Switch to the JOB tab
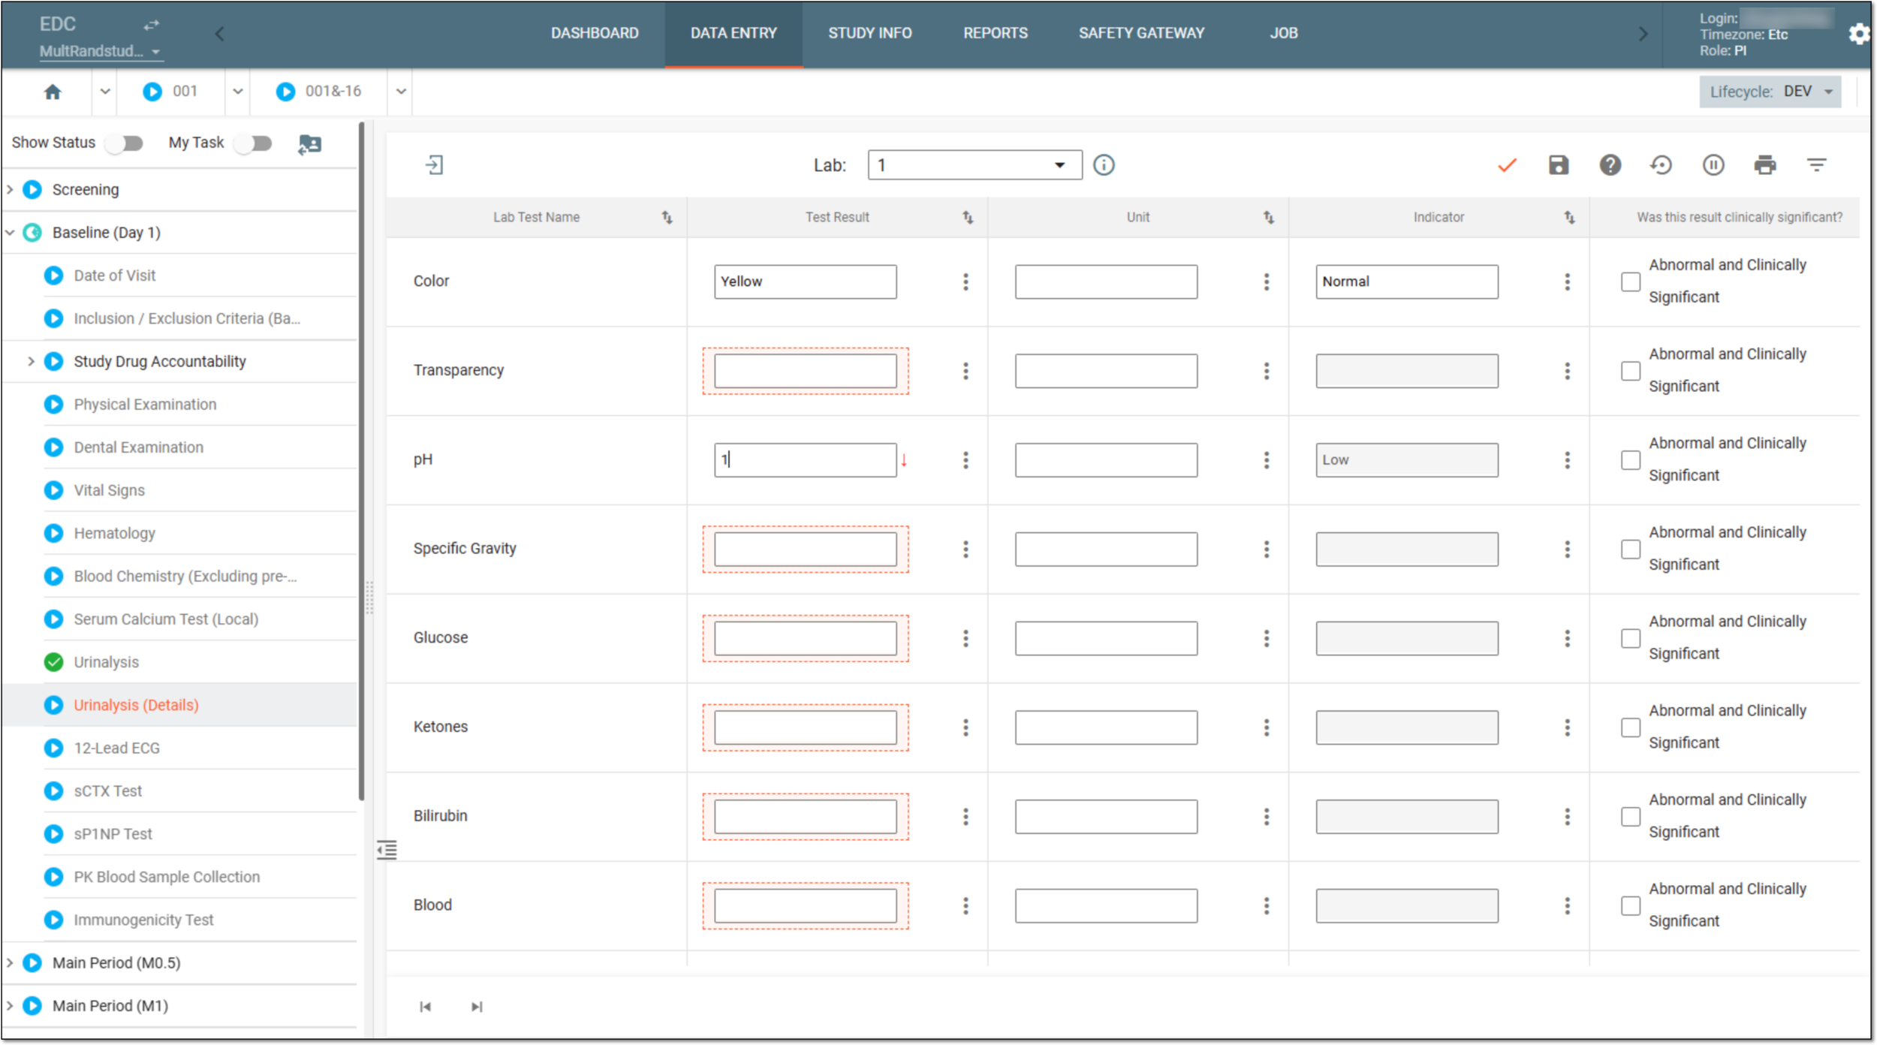Image resolution: width=1877 pixels, height=1045 pixels. 1283,34
